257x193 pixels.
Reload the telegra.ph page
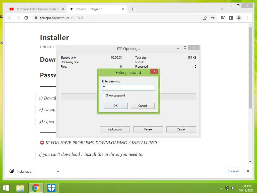26,18
